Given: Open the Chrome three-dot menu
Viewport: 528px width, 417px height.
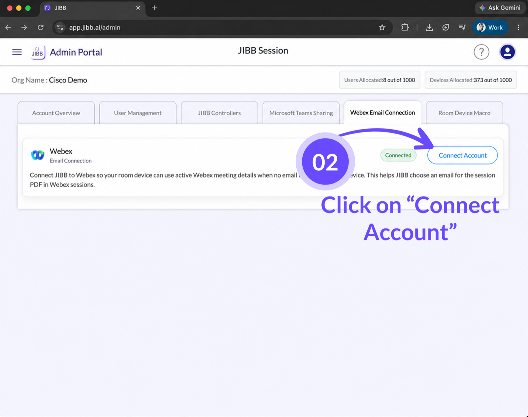Looking at the screenshot, I should (518, 27).
